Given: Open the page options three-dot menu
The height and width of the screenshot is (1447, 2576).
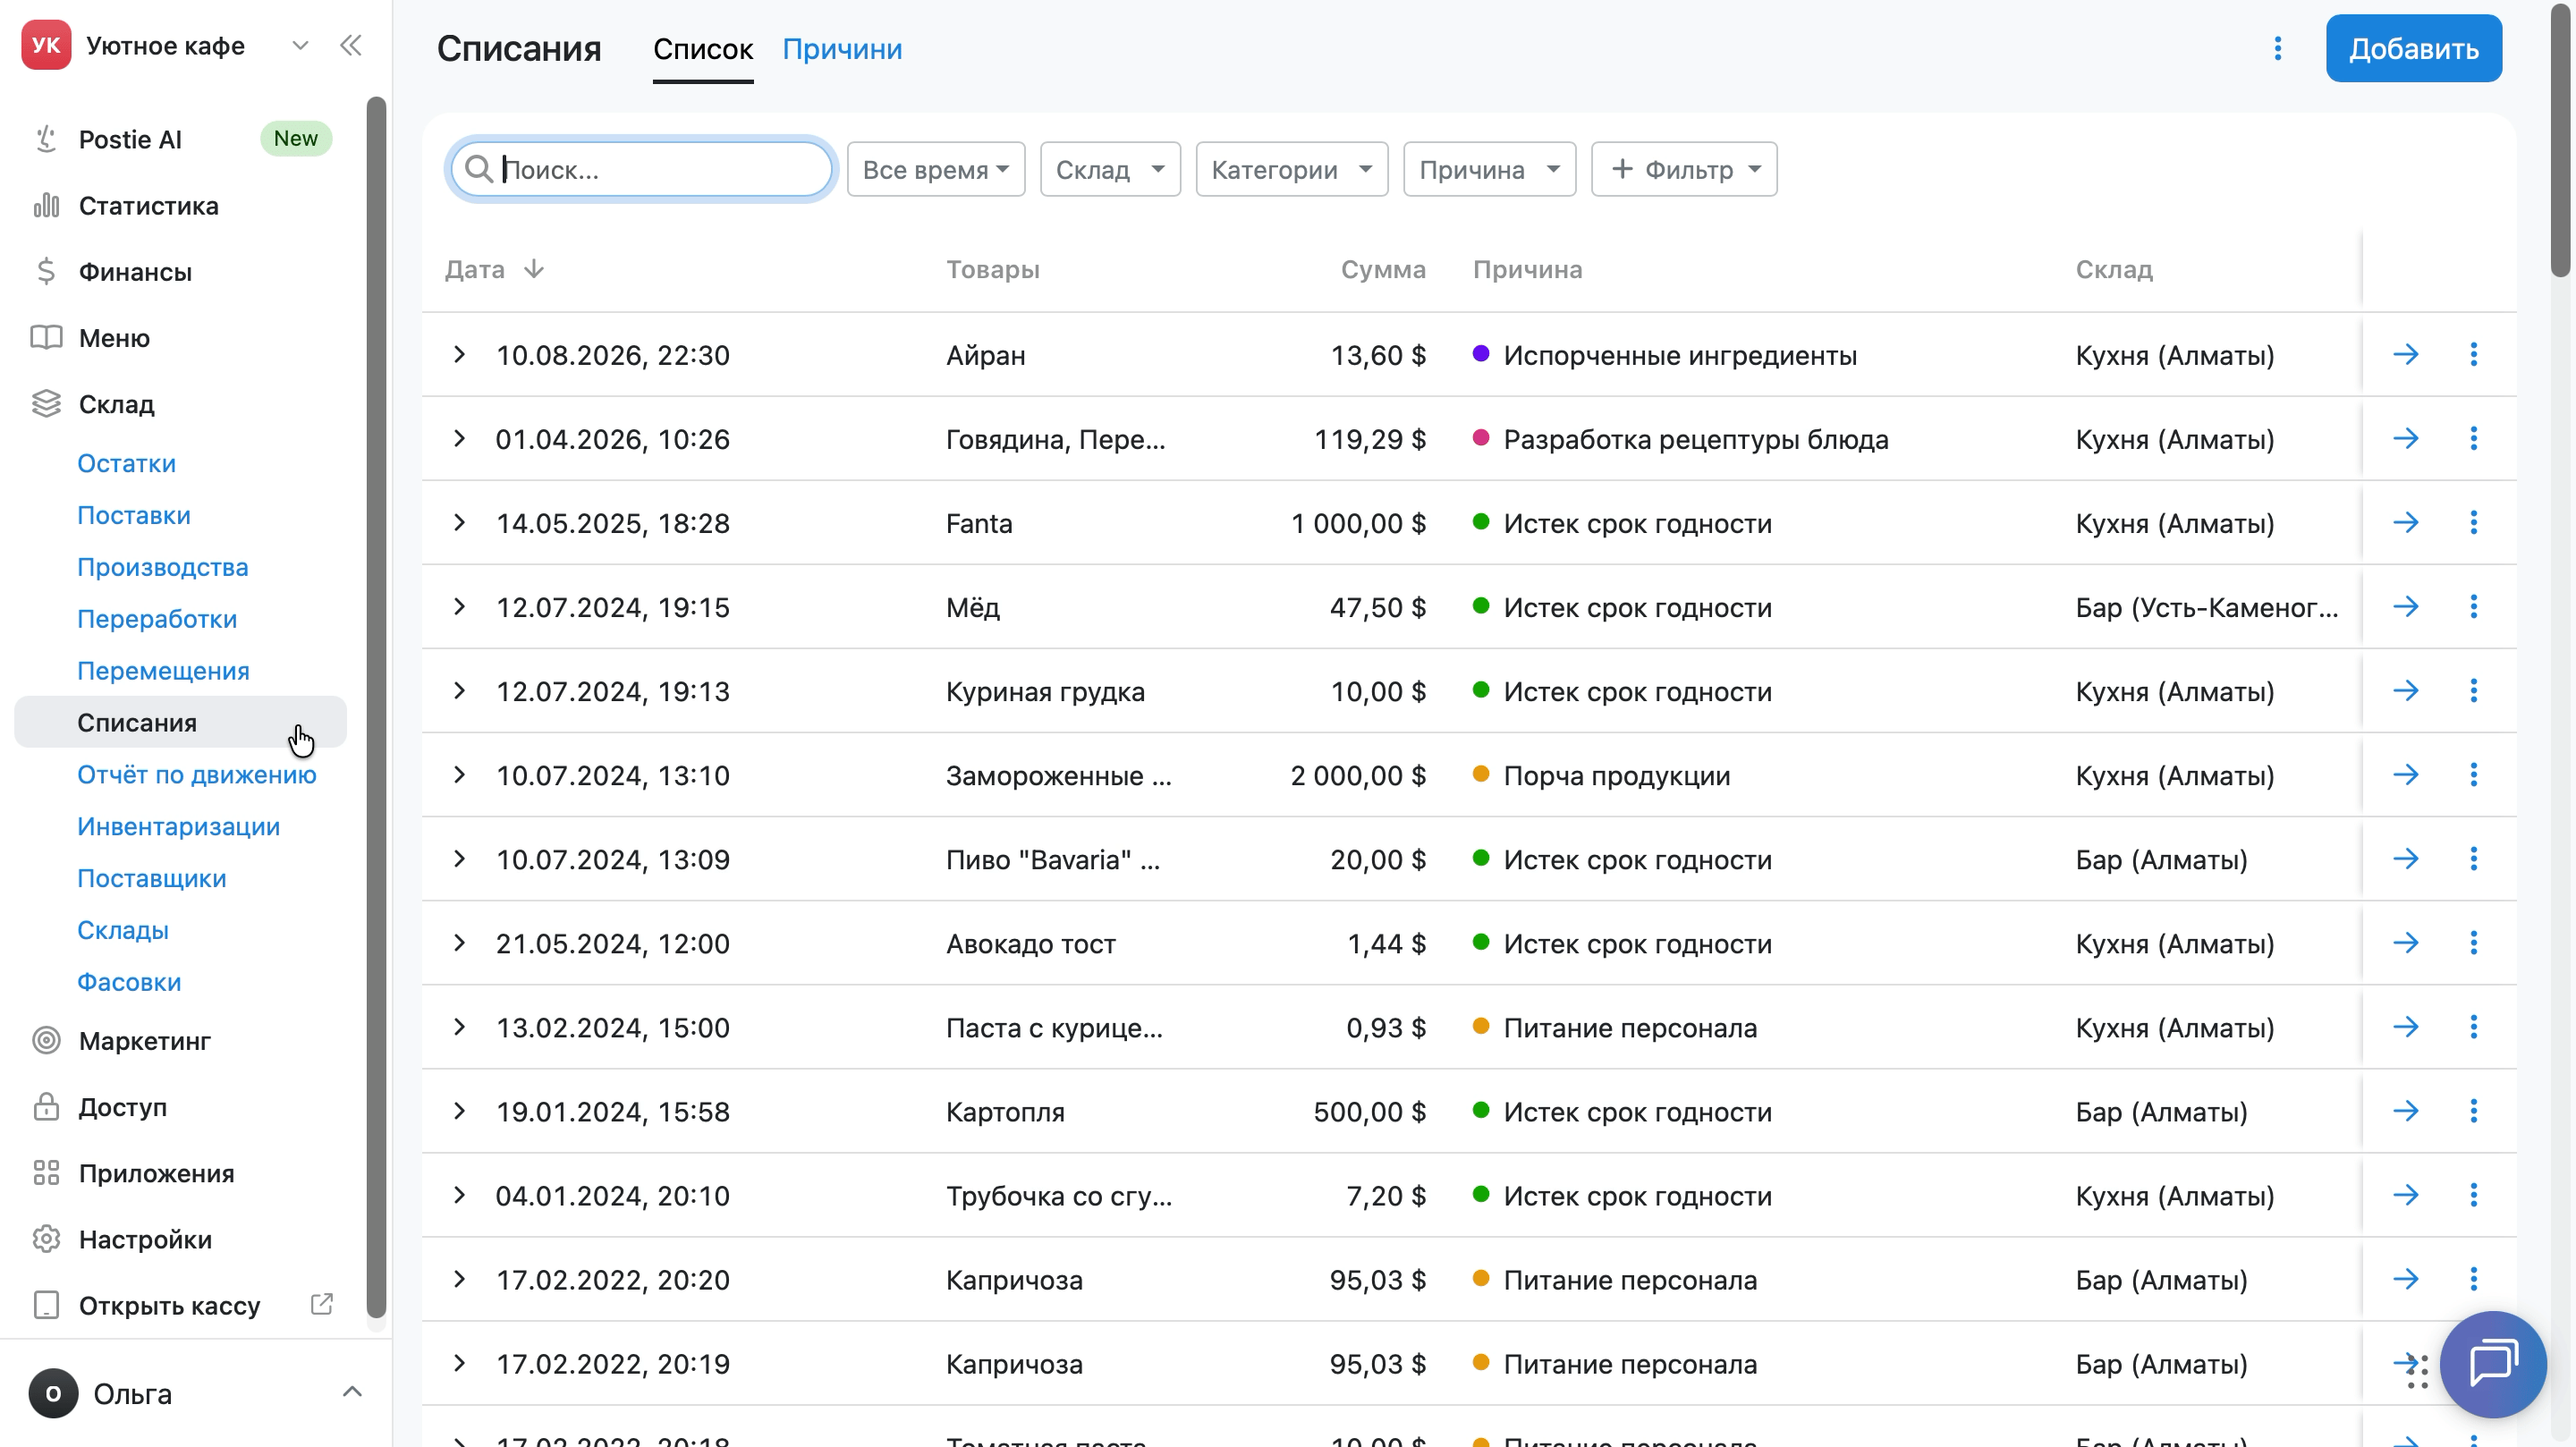Looking at the screenshot, I should (2277, 49).
